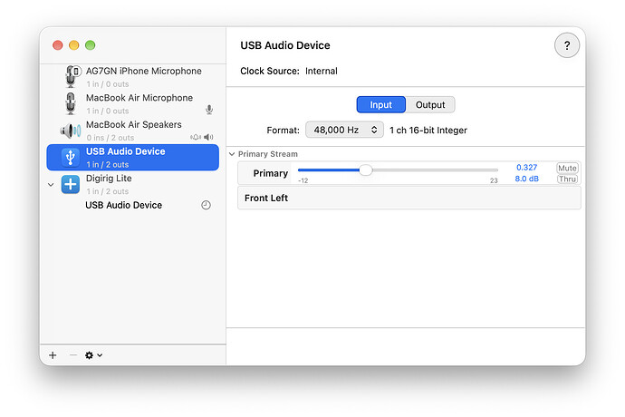625x417 pixels.
Task: Click the MacBook Air Microphone icon
Action: pyautogui.click(x=71, y=103)
